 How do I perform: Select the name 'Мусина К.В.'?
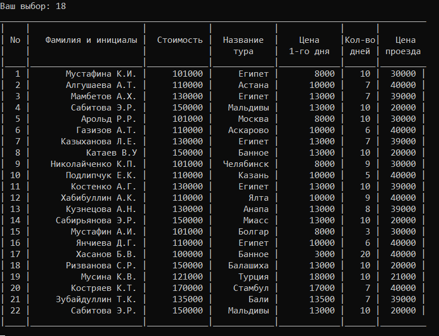(109, 277)
